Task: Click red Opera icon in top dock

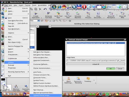Action: pyautogui.click(x=84, y=7)
